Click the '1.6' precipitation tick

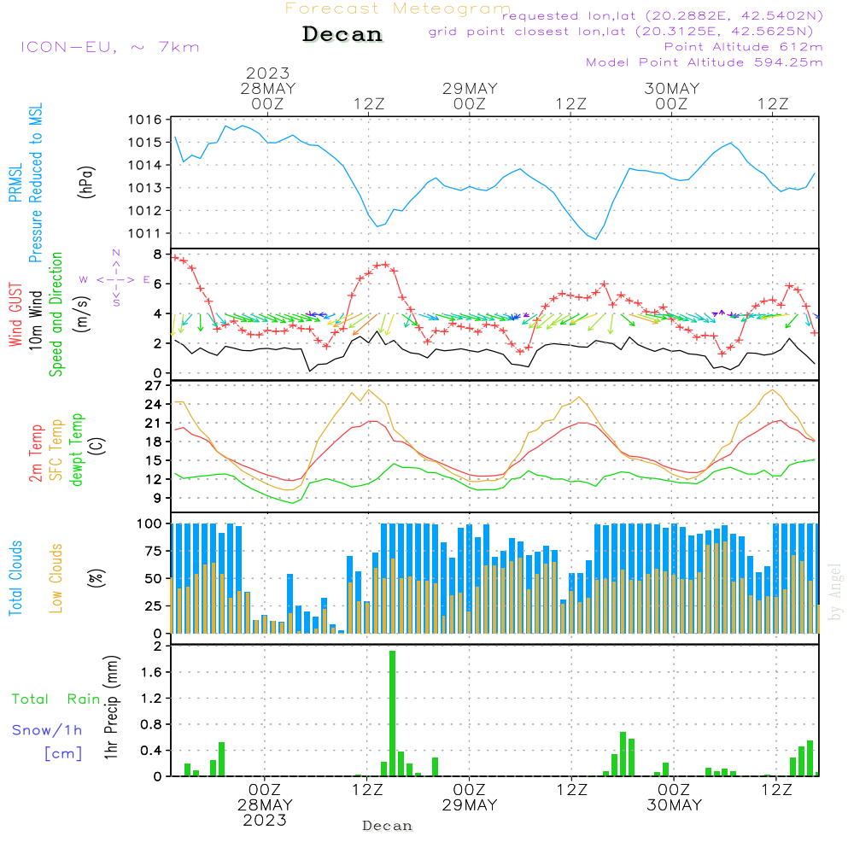tap(151, 672)
